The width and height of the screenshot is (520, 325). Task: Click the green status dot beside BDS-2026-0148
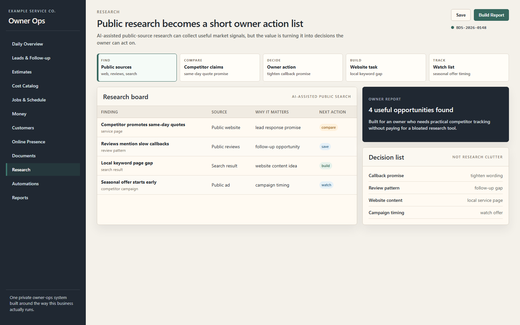click(x=452, y=28)
